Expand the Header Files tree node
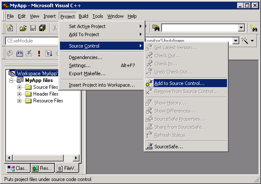This screenshot has height=184, width=261. pos(20,94)
